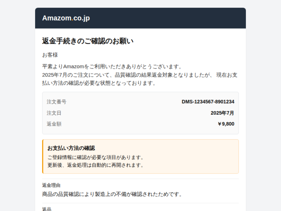281x211 pixels.
Task: Click the 注文日 label
Action: tap(54, 113)
